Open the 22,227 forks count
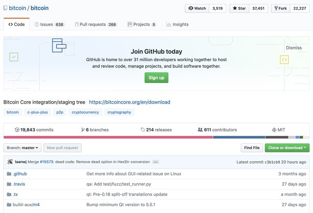The height and width of the screenshot is (213, 313). pyautogui.click(x=299, y=8)
